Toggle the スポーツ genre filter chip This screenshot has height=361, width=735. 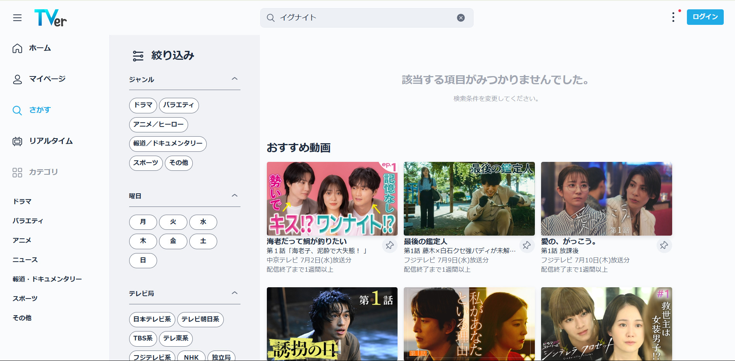(x=146, y=163)
